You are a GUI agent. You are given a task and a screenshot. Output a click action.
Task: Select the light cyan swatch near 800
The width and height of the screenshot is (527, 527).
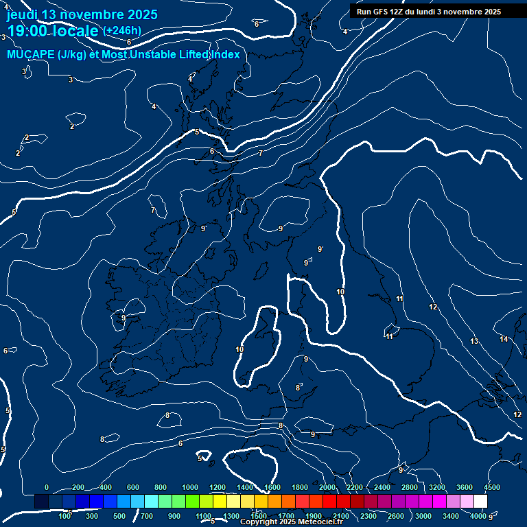point(151,501)
